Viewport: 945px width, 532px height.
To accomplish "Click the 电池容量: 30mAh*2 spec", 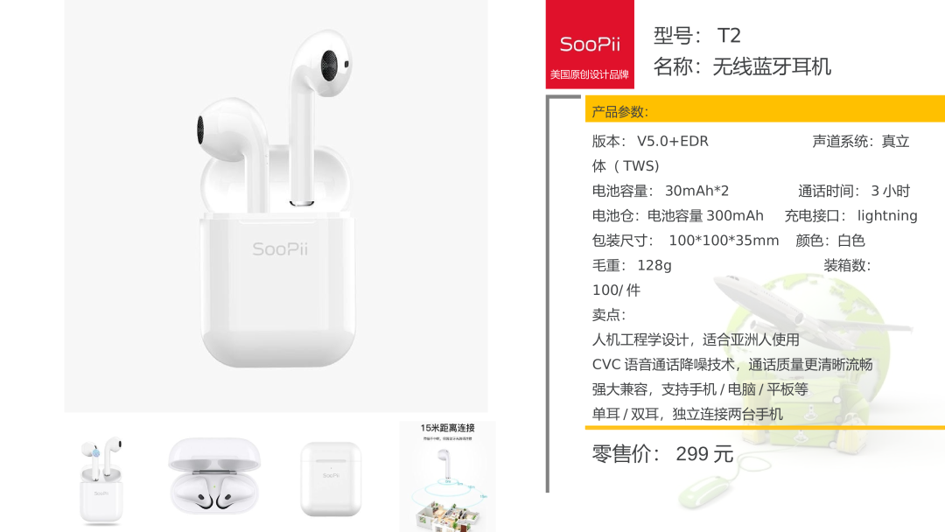I will [x=661, y=191].
